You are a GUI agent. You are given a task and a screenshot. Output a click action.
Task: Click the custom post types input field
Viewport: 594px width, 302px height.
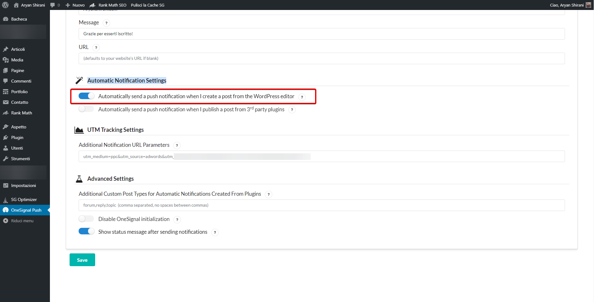point(322,205)
